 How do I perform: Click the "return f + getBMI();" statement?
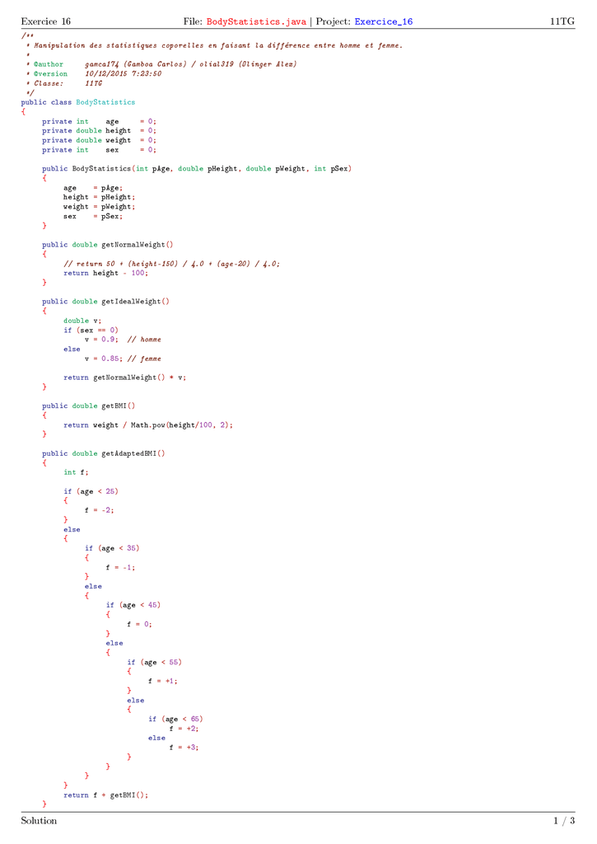pyautogui.click(x=105, y=795)
